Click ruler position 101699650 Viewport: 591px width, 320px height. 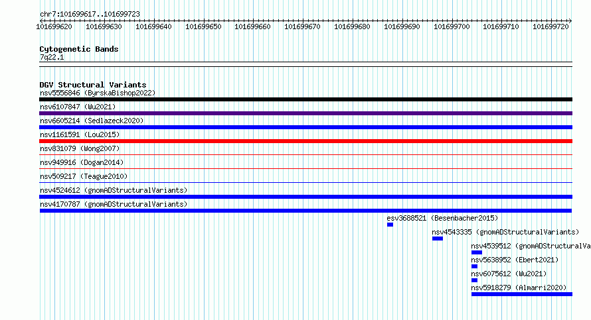[203, 27]
